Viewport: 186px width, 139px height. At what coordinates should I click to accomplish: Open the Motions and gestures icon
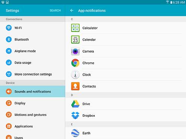click(x=9, y=115)
